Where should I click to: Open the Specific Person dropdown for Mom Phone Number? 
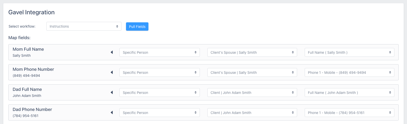click(160, 73)
